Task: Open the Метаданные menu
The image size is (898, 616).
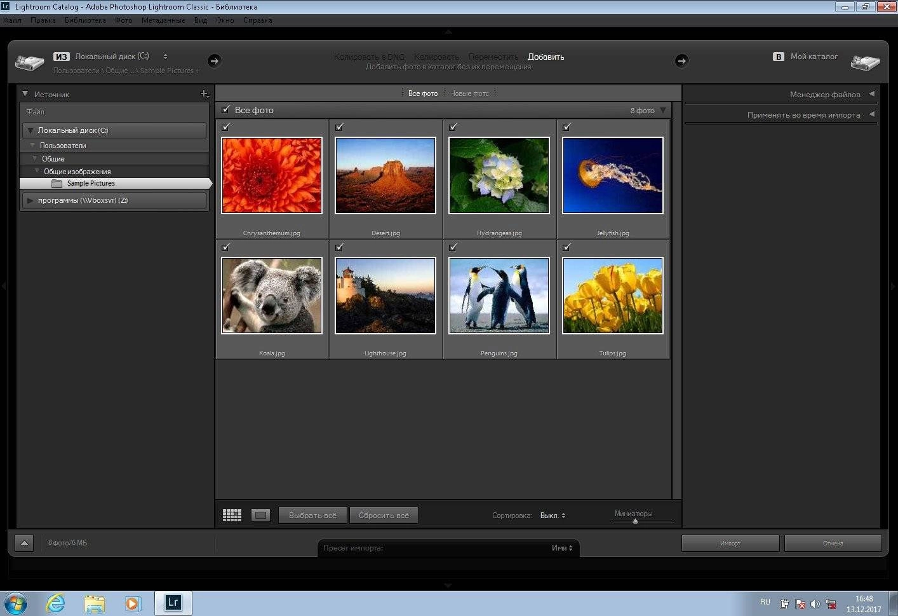Action: (163, 20)
